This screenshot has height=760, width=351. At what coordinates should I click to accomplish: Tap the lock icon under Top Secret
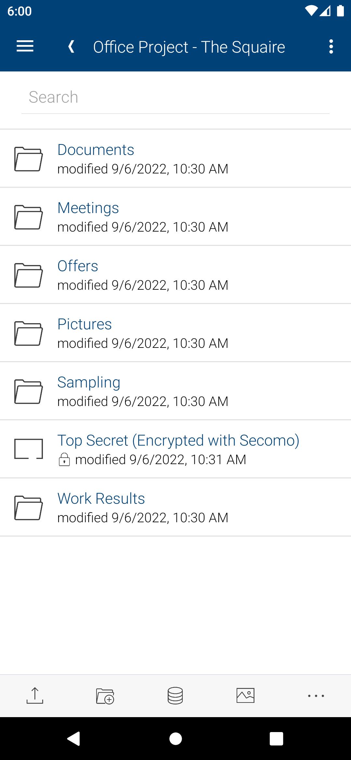coord(64,460)
